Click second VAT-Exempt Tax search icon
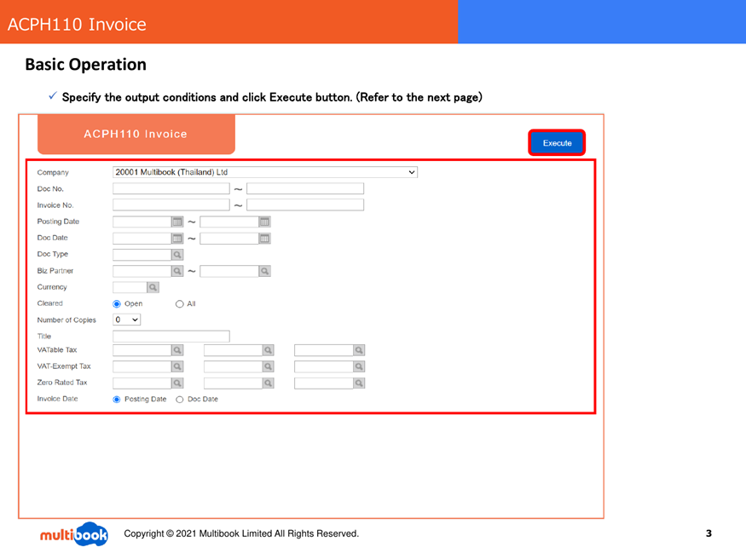Viewport: 746px width, 559px height. (x=269, y=366)
